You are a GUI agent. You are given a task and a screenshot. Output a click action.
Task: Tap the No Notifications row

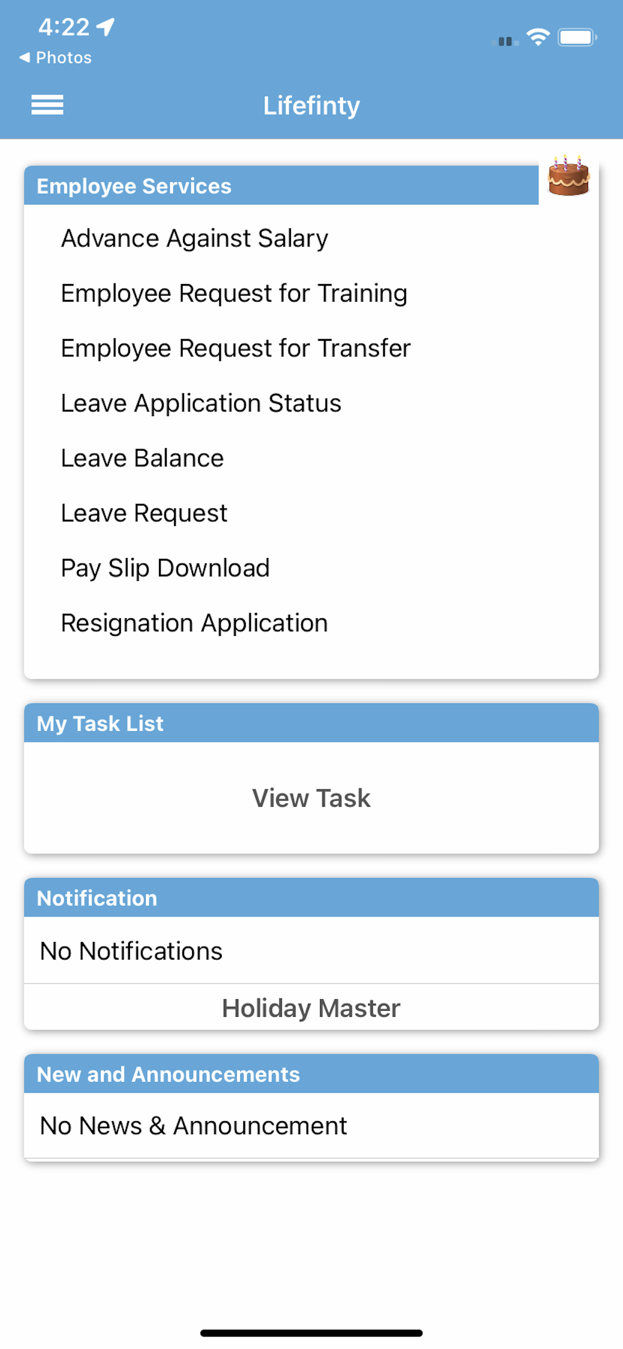point(311,951)
